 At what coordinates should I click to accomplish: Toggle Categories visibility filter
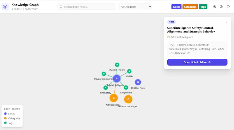point(190,7)
